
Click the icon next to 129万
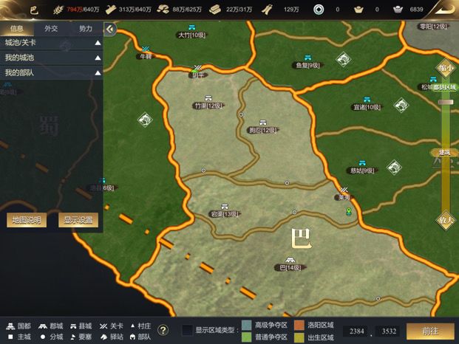[x=267, y=10]
